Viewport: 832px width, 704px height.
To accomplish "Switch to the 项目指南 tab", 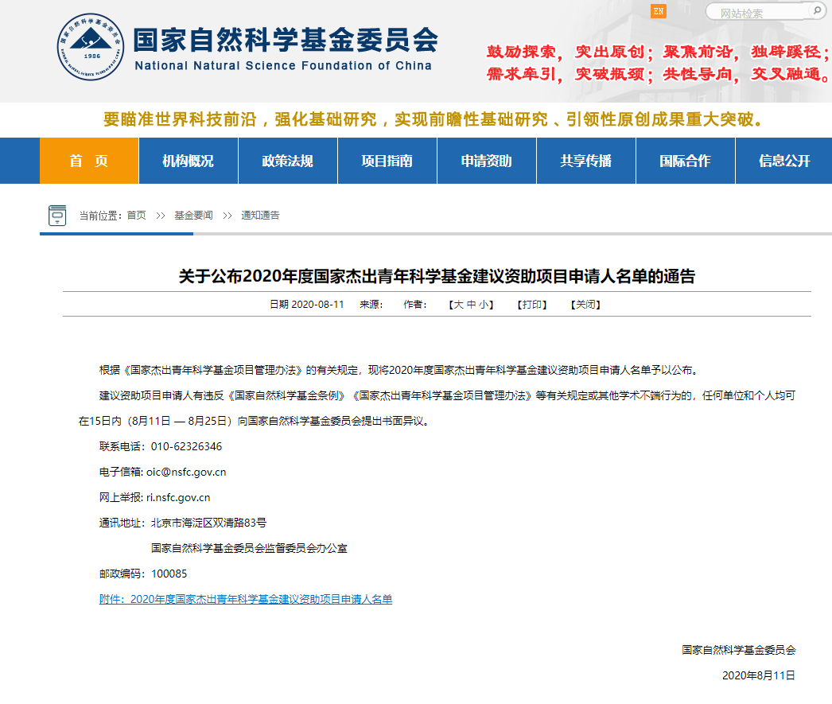I will point(387,160).
